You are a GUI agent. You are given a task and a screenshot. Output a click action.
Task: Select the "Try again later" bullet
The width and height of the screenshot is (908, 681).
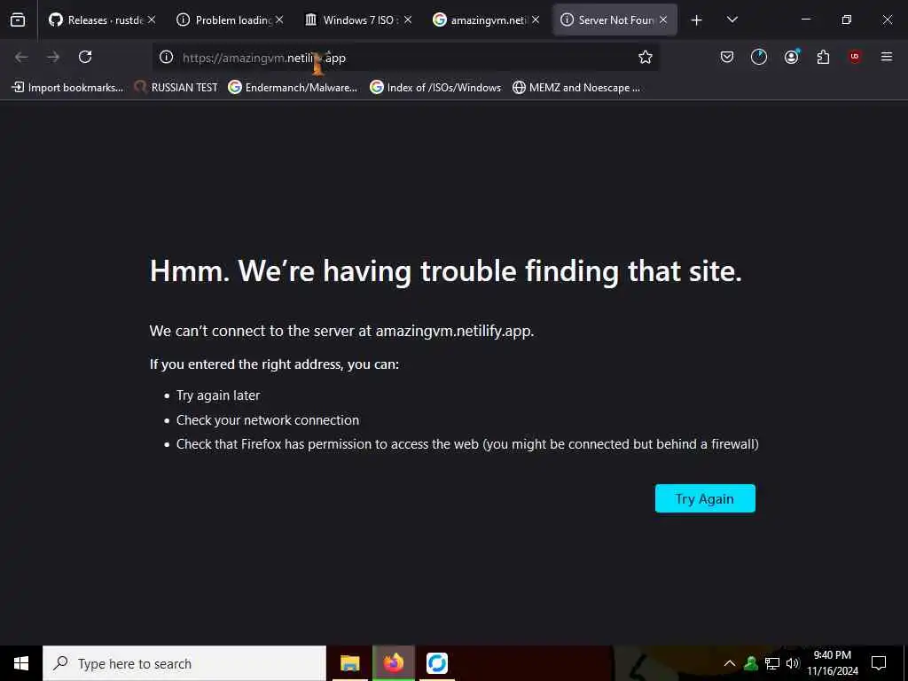coord(218,395)
